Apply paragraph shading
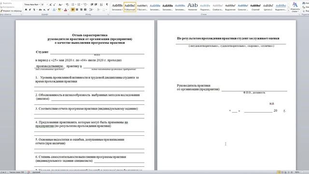 coord(98,10)
